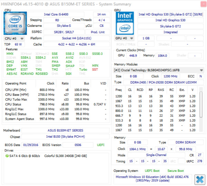Click the BIOS Version 0506 field
This screenshot has width=207, height=186.
tap(78, 145)
